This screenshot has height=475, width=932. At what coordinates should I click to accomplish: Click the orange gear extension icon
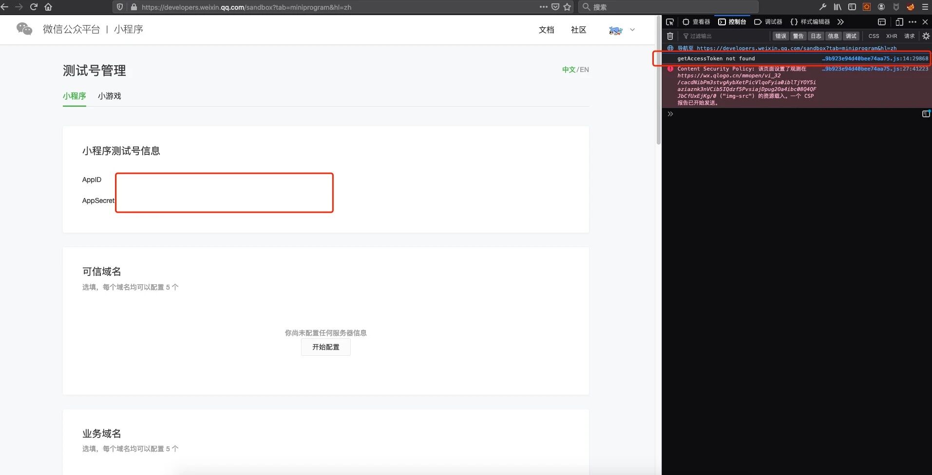pos(867,7)
